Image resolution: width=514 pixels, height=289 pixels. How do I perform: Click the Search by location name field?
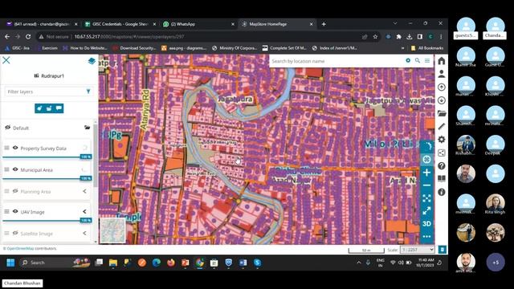click(337, 61)
